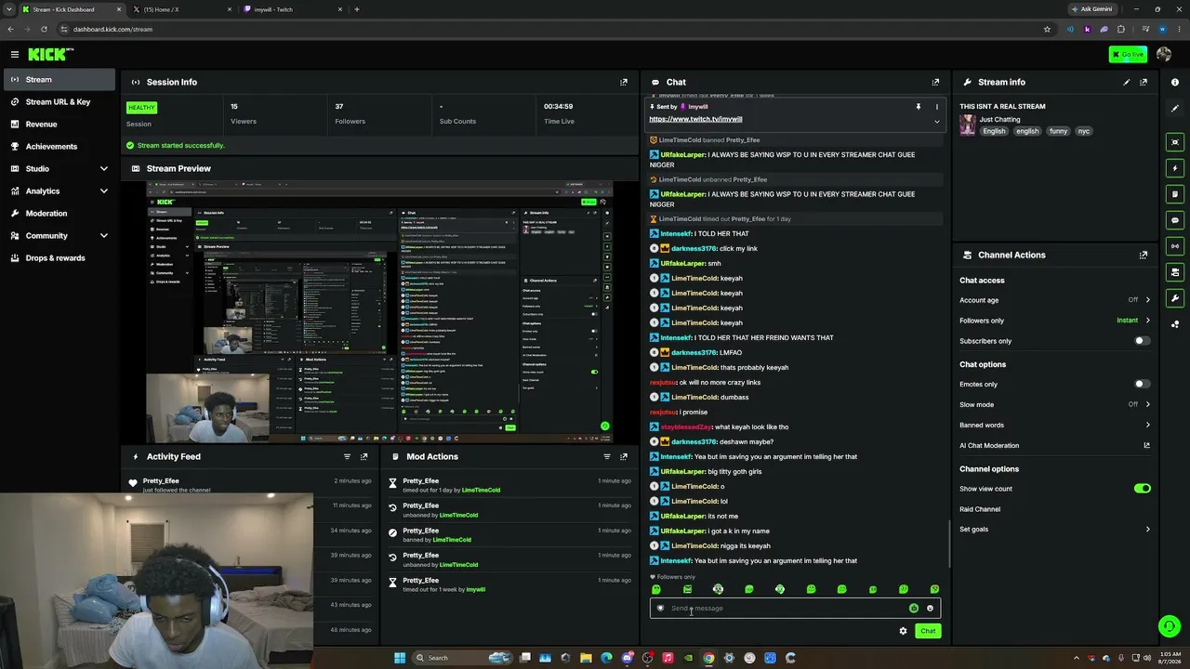
Task: Click the Stream Preview video thumbnail
Action: [x=379, y=312]
